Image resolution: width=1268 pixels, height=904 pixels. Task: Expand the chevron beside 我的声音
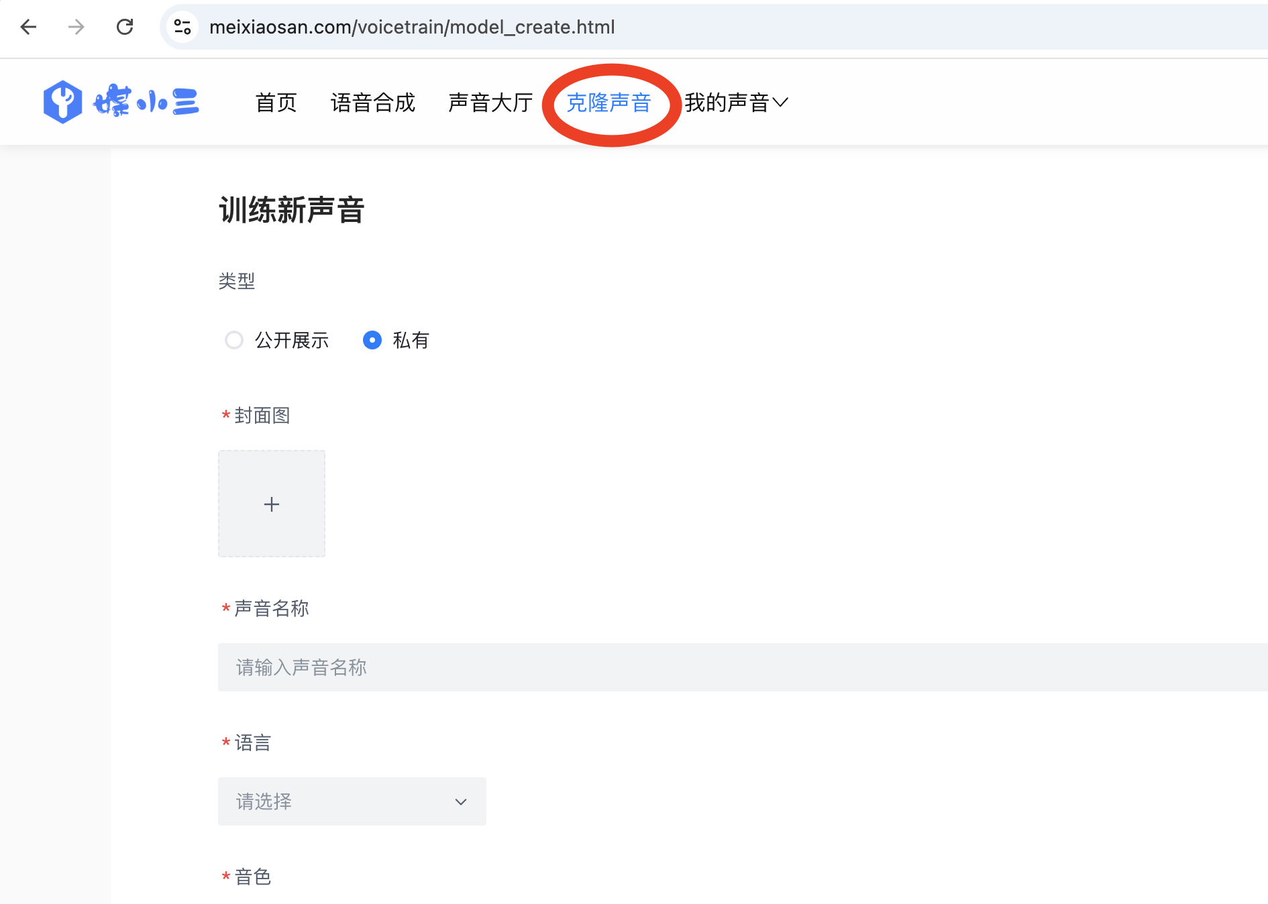coord(780,103)
